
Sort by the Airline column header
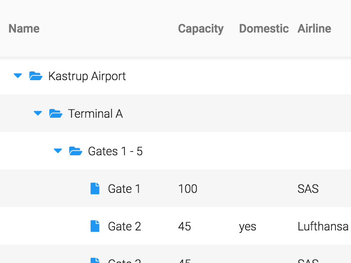pyautogui.click(x=314, y=28)
